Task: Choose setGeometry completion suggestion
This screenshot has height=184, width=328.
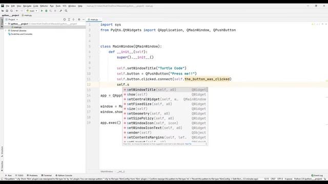Action: point(165,113)
